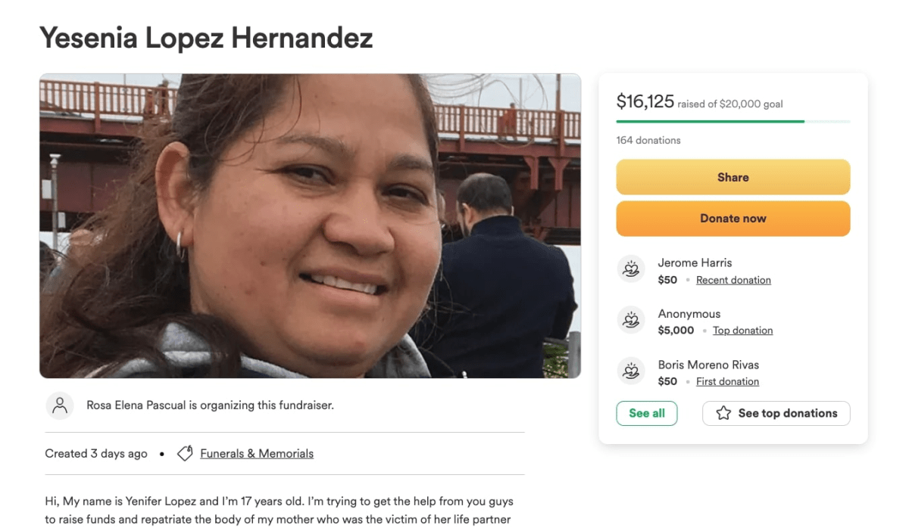Open the Recent donation link
This screenshot has height=528, width=909.
[x=733, y=280]
